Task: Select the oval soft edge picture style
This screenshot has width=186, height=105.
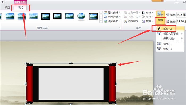Action: click(x=81, y=16)
